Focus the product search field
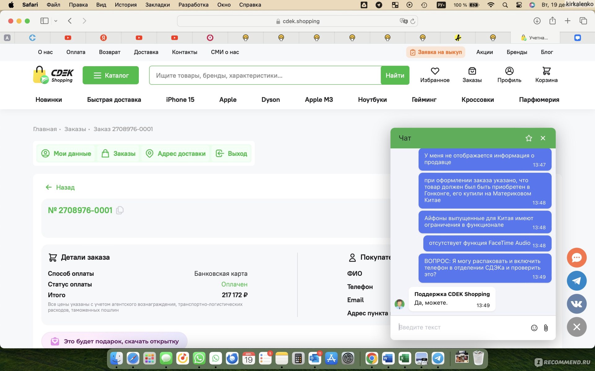 265,75
